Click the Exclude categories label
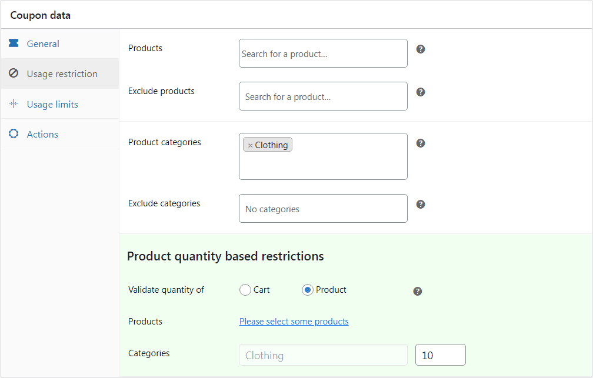The height and width of the screenshot is (378, 593). point(164,203)
